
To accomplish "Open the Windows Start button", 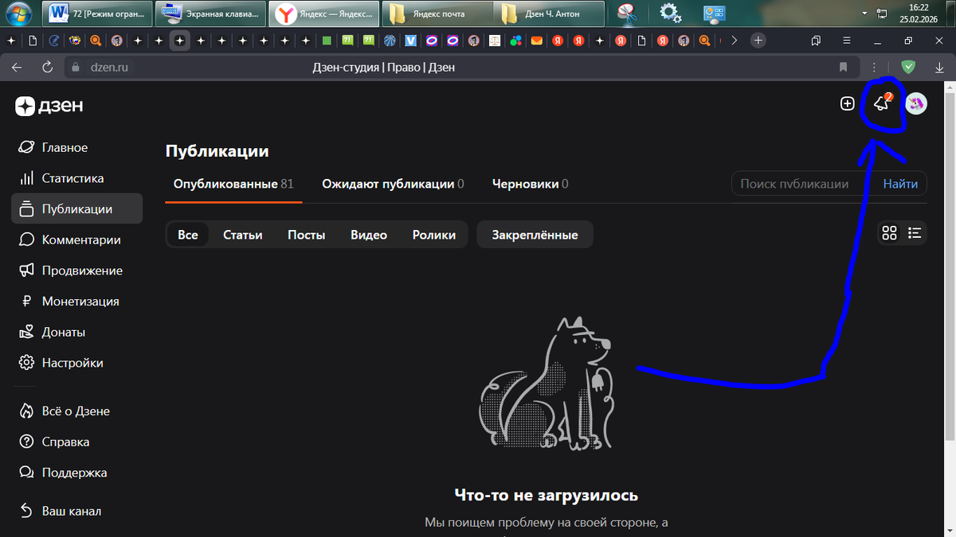I will [x=18, y=13].
